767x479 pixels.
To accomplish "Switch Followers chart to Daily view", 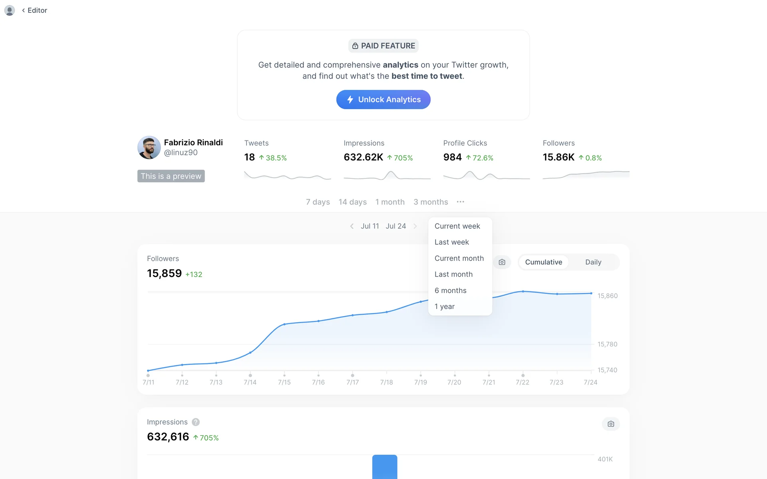I will [593, 262].
